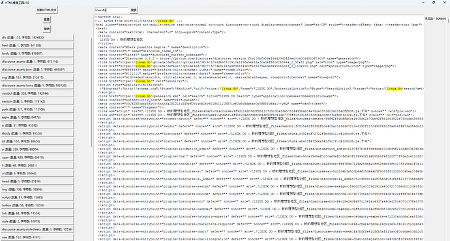Viewport: 450px width, 241px height.
Task: Click the <!DOCTYPE html> line in code view
Action: coord(108,17)
